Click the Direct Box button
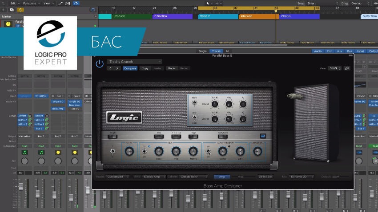 pyautogui.click(x=265, y=177)
